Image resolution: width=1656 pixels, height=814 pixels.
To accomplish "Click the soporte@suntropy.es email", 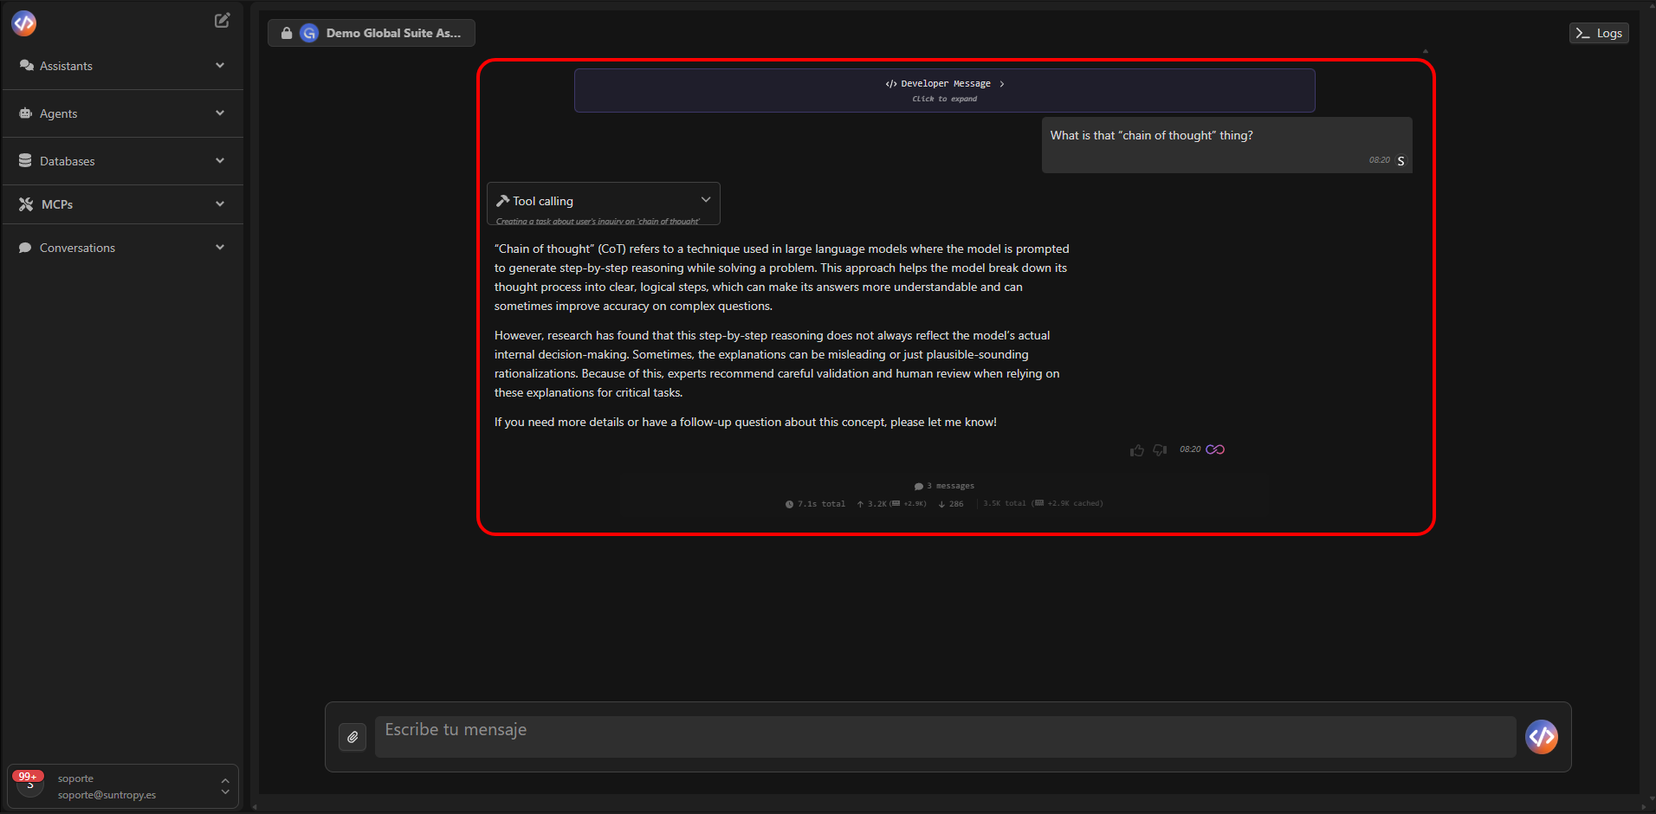I will [107, 795].
